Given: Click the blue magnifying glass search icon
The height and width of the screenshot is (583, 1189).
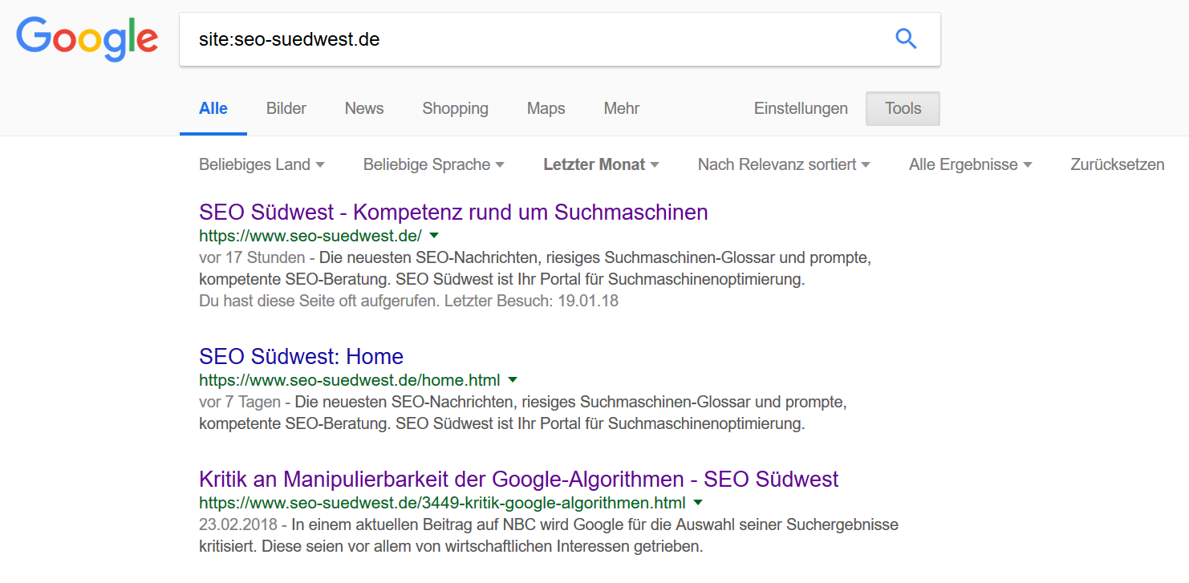Looking at the screenshot, I should pyautogui.click(x=906, y=38).
